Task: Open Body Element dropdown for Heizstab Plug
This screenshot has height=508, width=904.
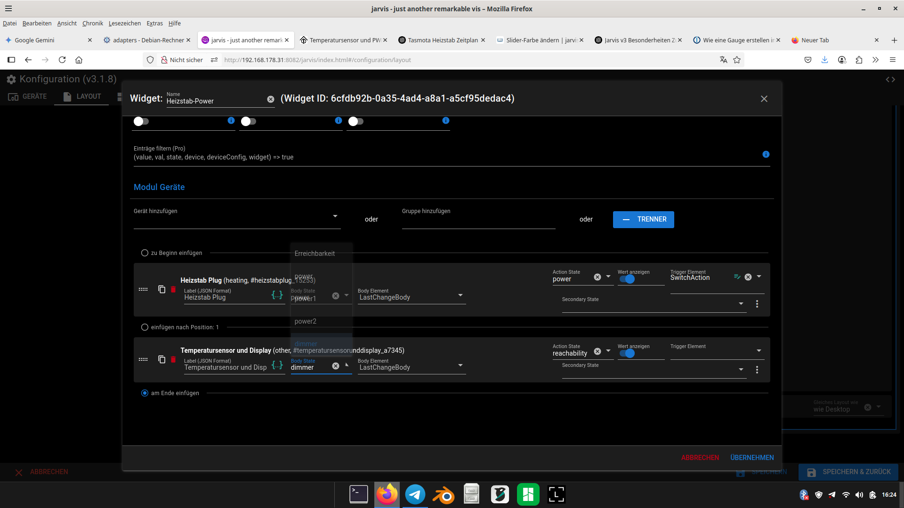Action: pos(460,295)
